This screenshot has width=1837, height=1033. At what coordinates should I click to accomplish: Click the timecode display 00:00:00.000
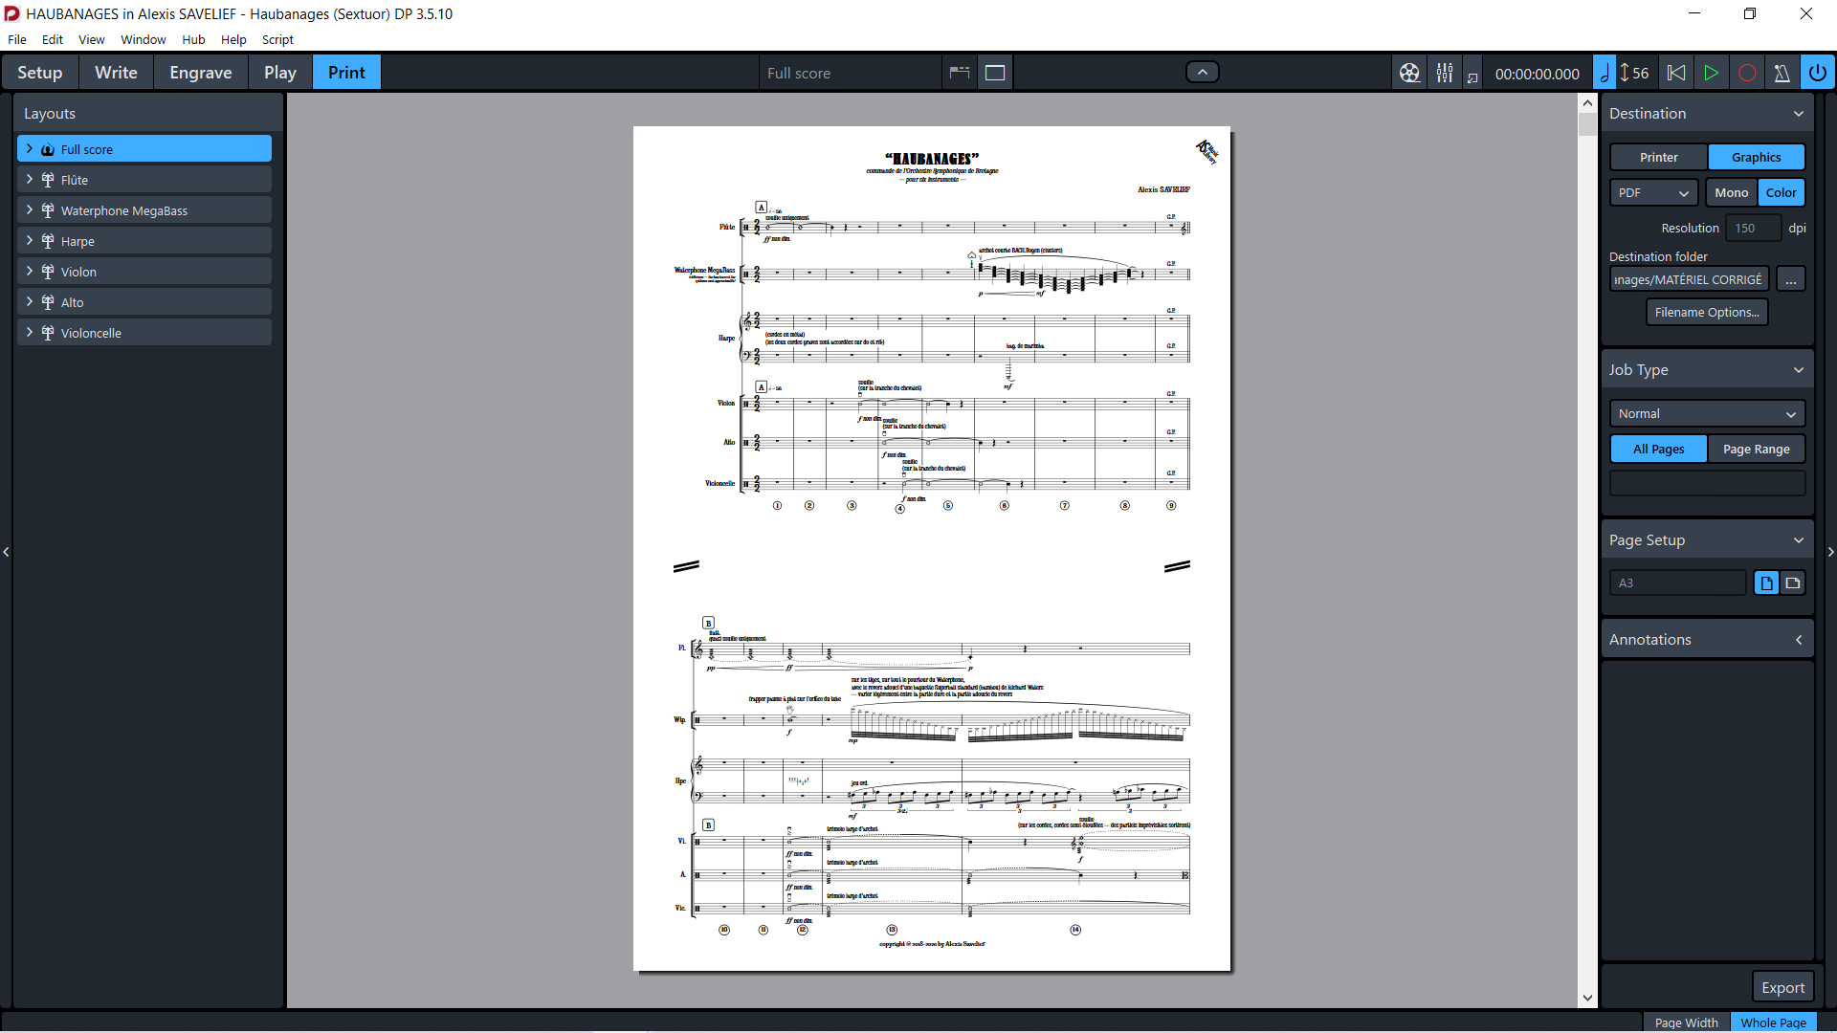click(1538, 74)
